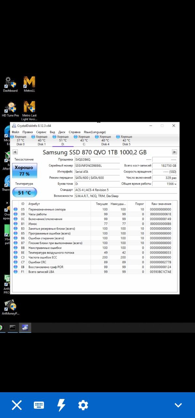The image size is (195, 418).
Task: Click the serial number field S5SVNF0NC09898L
Action: 97,166
